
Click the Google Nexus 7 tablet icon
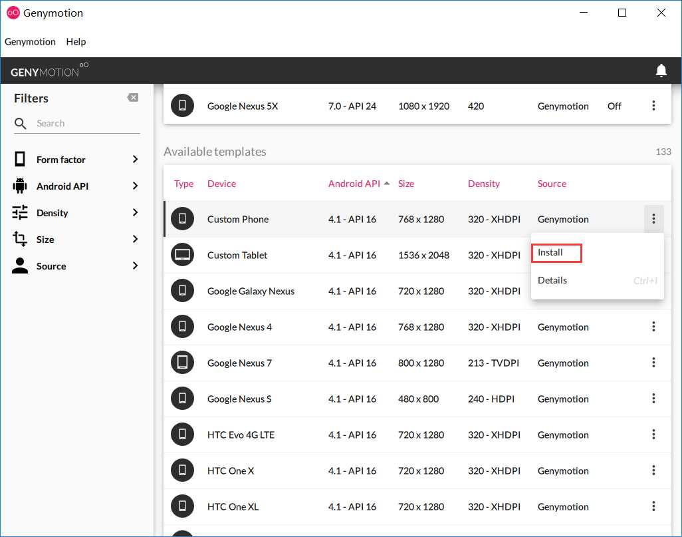(182, 363)
